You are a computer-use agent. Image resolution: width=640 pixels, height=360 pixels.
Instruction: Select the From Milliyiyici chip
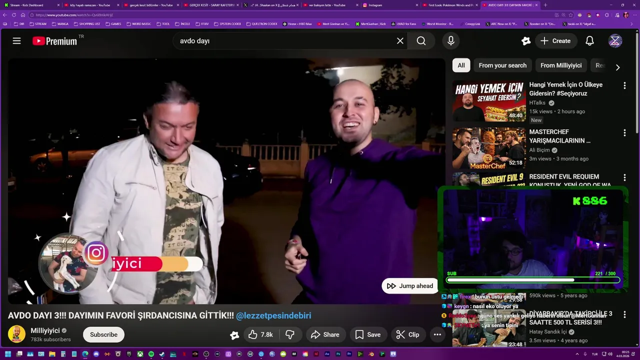561,65
